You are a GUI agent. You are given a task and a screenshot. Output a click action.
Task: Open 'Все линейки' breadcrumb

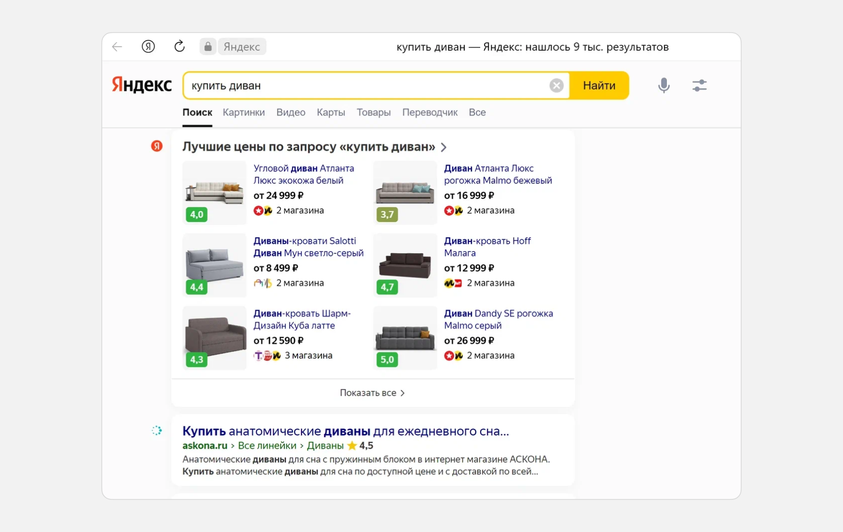click(x=267, y=446)
